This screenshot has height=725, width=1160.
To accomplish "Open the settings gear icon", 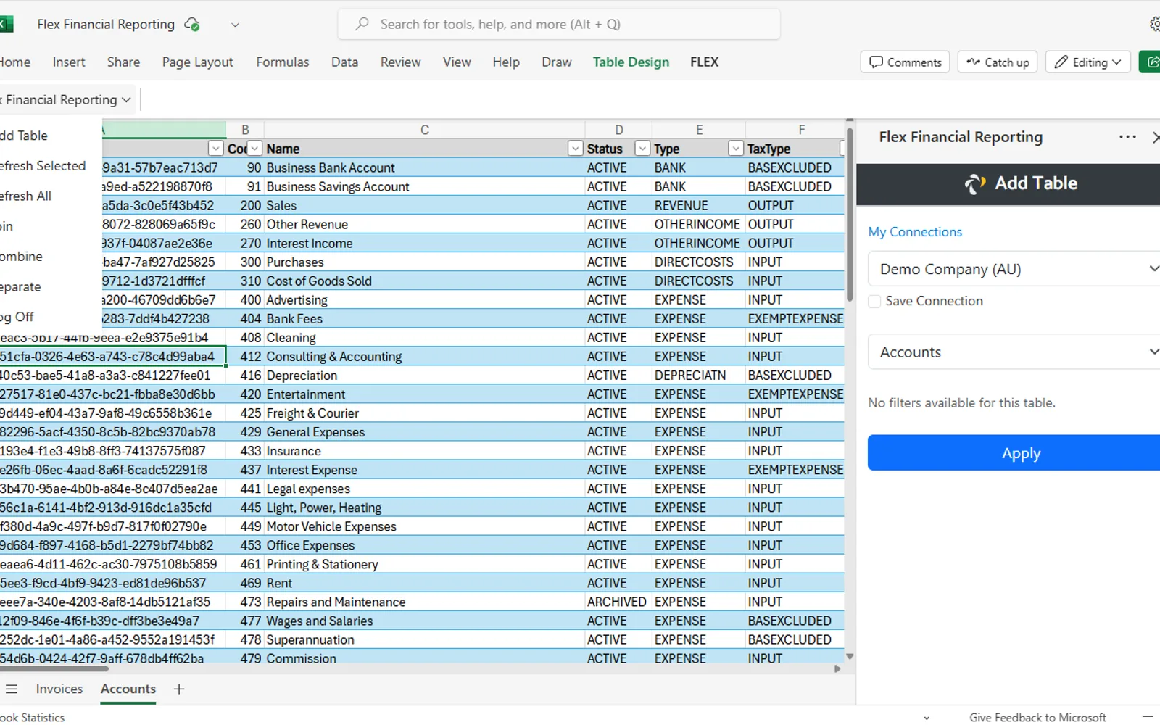I will tap(1154, 24).
